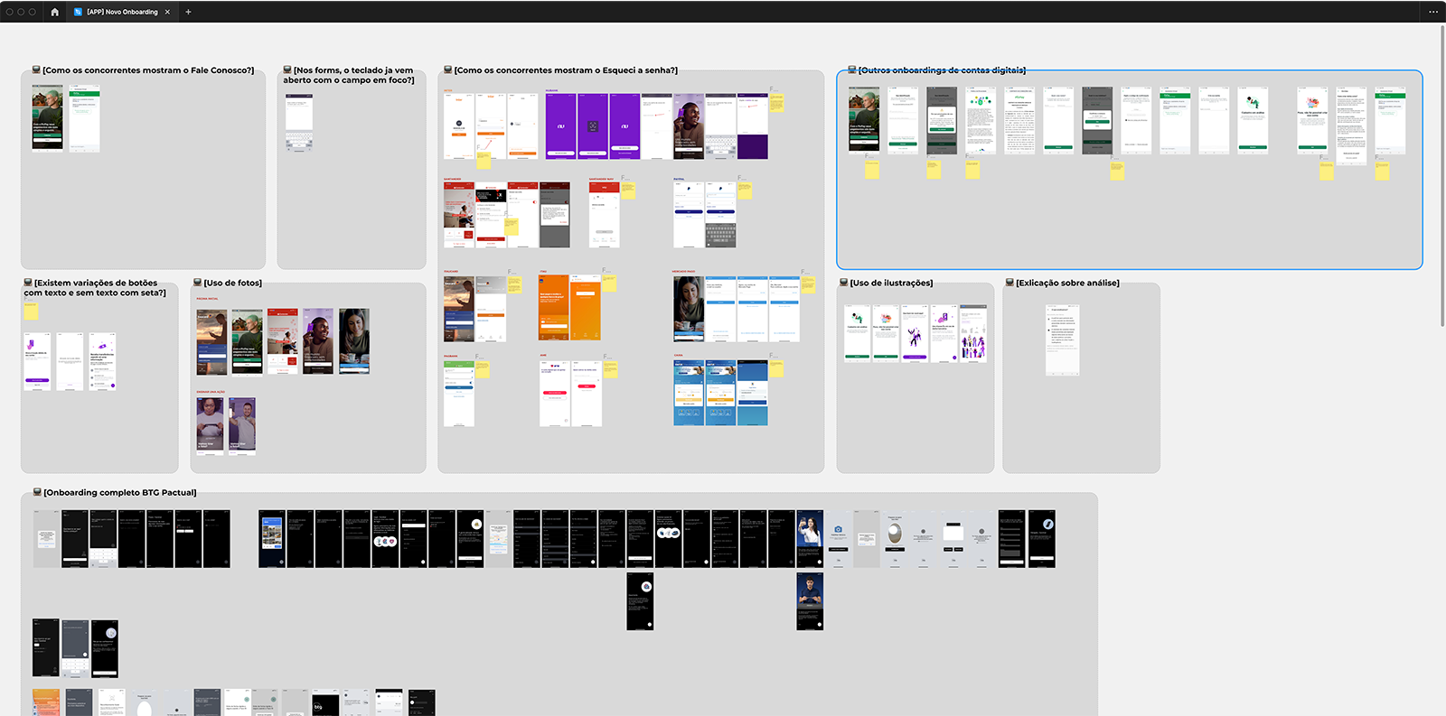Select the screen inside Exlicação sobre análise section

pos(1063,339)
